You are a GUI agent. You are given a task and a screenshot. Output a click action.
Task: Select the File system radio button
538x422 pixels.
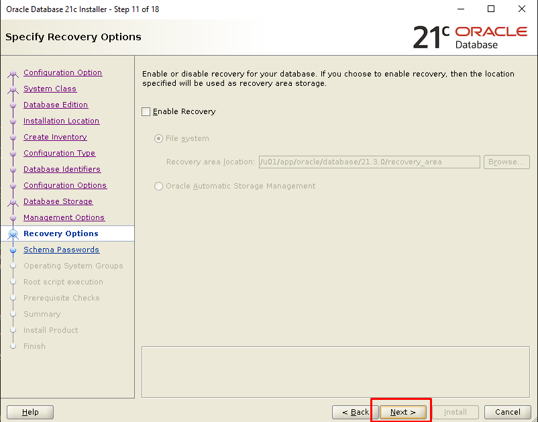(x=158, y=139)
